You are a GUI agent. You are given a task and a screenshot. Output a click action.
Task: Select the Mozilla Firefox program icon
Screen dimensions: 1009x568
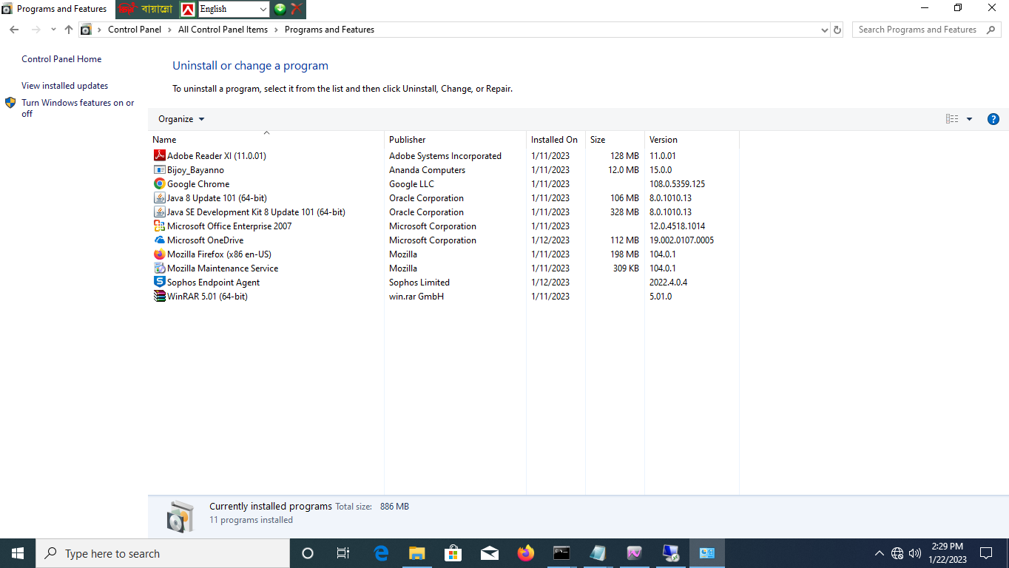click(x=159, y=254)
